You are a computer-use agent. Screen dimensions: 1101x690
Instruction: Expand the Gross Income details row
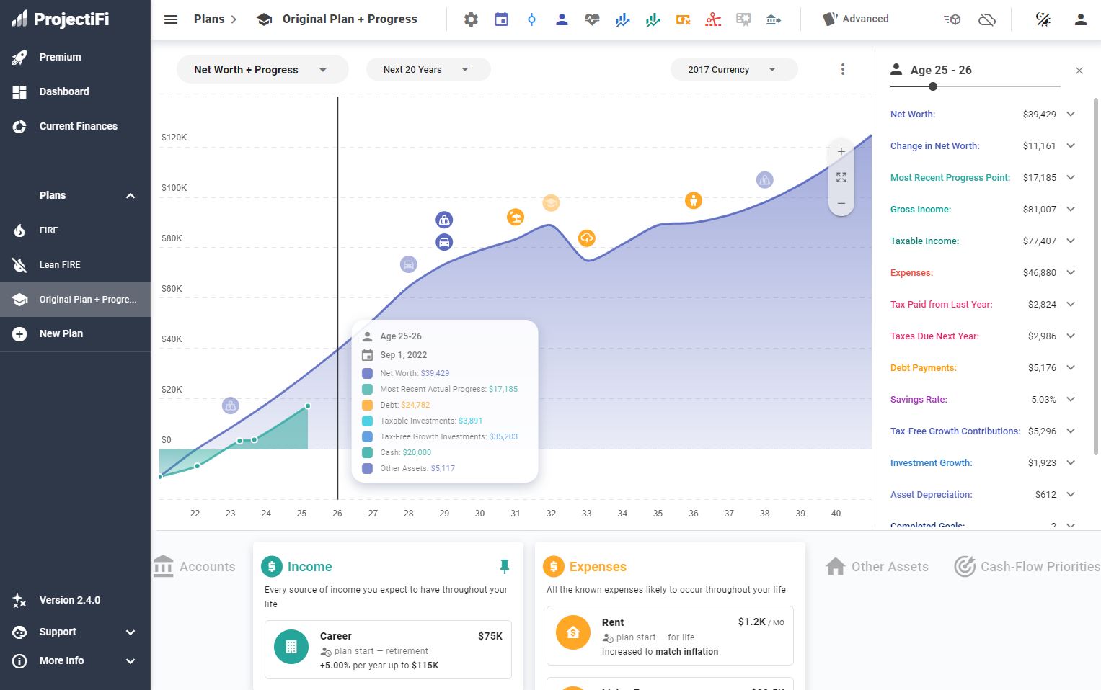(x=1071, y=209)
